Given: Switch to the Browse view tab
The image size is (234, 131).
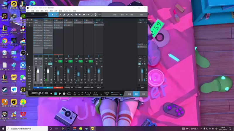Looking at the screenshot, I should (x=143, y=94).
